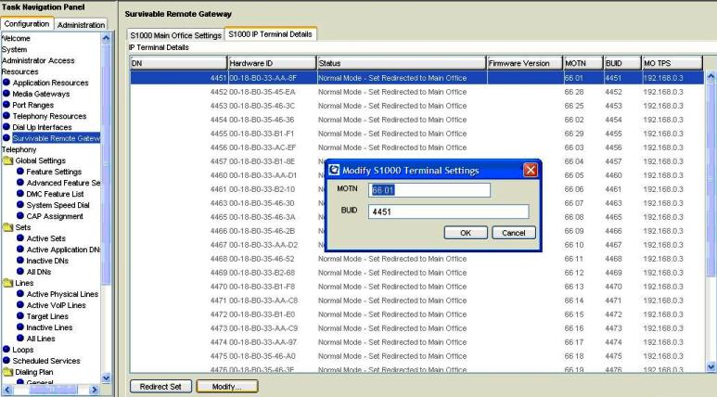Viewport: 717px width, 397px height.
Task: Click the Redirect Set button
Action: [160, 385]
